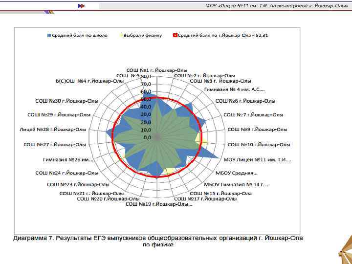Click the truncated axis label СОШ №5

(x=128, y=76)
